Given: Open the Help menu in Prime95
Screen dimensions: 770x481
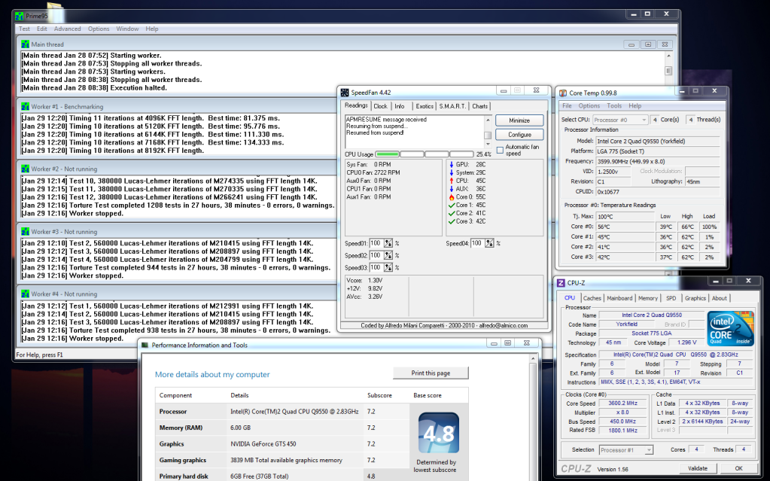Looking at the screenshot, I should (152, 29).
